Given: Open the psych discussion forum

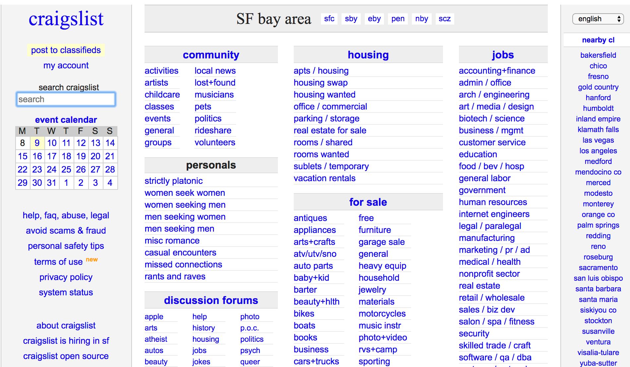Looking at the screenshot, I should 250,350.
